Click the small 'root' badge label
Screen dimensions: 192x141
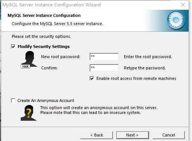(x=25, y=66)
